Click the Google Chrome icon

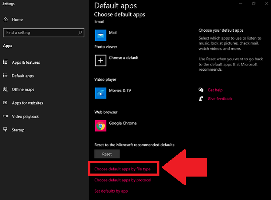[101, 125]
